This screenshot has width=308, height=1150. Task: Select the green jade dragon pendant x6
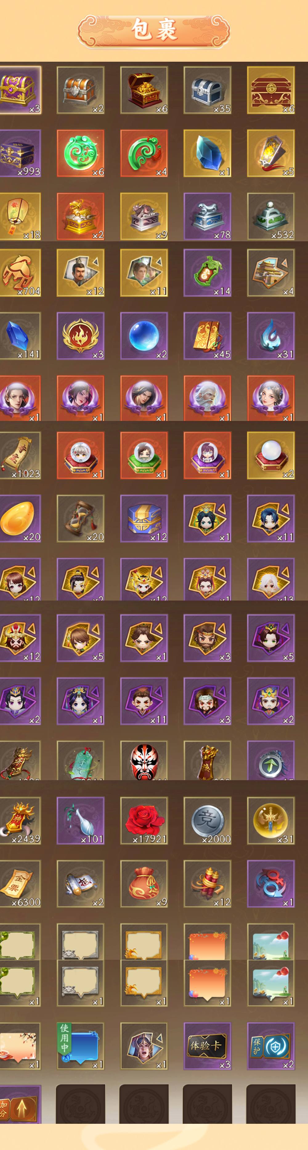tap(81, 153)
